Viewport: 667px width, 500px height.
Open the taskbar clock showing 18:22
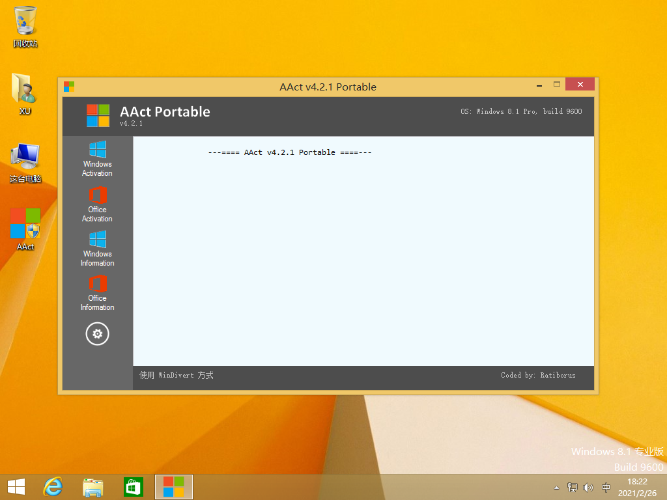(636, 486)
